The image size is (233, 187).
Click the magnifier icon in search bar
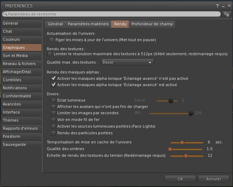5,14
